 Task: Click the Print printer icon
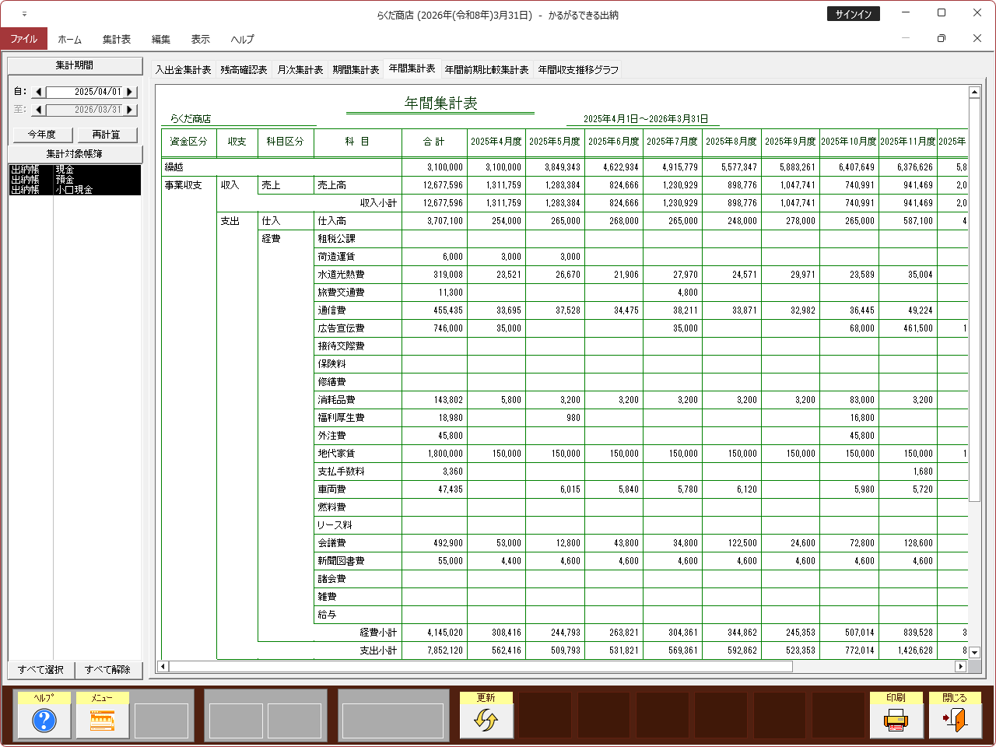click(x=896, y=721)
